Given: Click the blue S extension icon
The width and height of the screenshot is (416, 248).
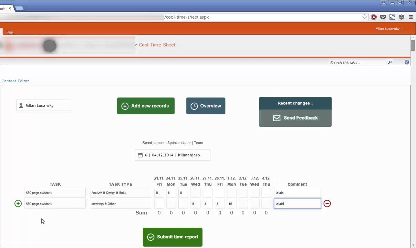Looking at the screenshot, I should (392, 17).
